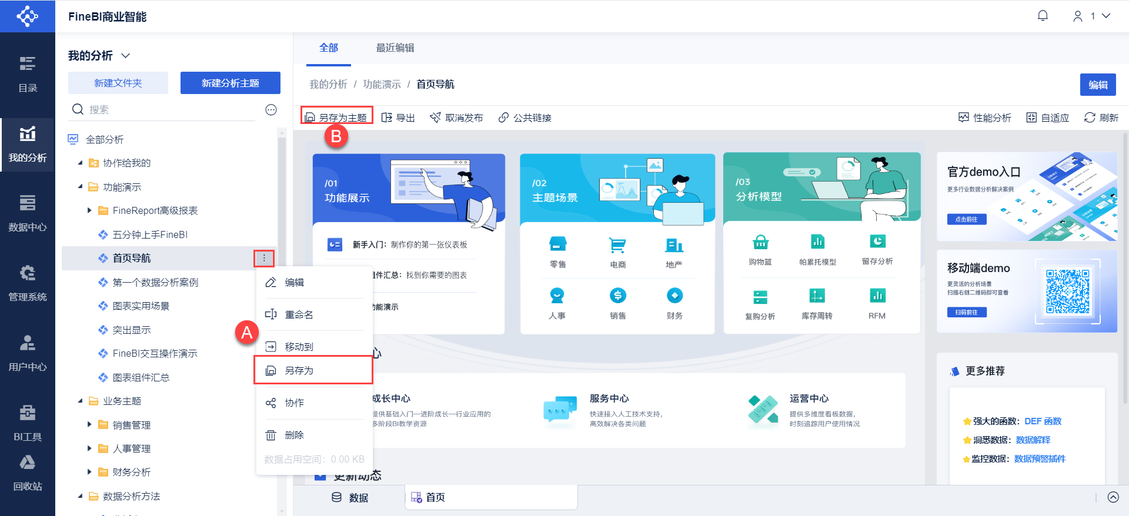Open the 数据中心 data center section
1129x516 pixels.
(x=28, y=213)
